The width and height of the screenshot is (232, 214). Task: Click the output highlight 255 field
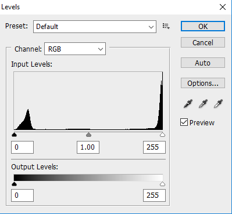[154, 195]
